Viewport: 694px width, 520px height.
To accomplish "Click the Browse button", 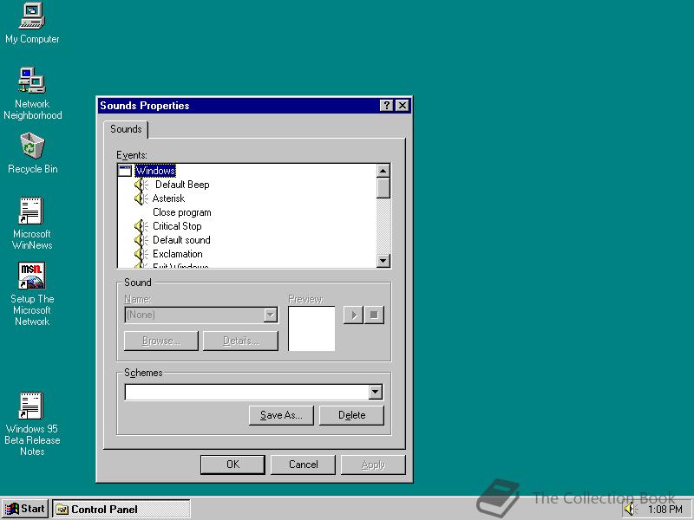I will point(161,341).
